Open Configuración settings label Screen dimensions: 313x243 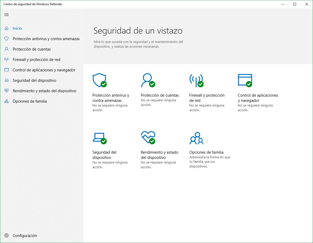[x=25, y=235]
